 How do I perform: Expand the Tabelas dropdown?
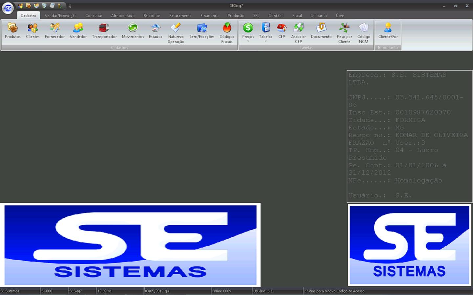coord(266,41)
